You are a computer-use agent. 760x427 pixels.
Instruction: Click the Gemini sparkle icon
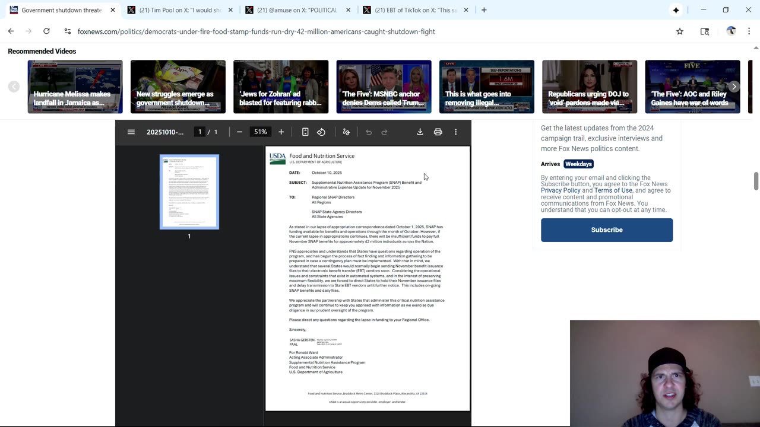pyautogui.click(x=676, y=10)
